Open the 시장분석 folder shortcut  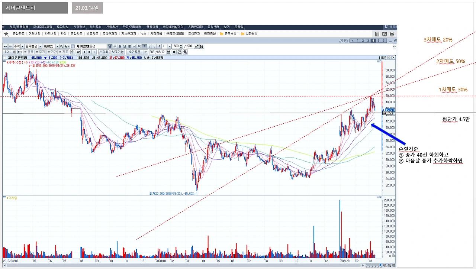point(249,34)
